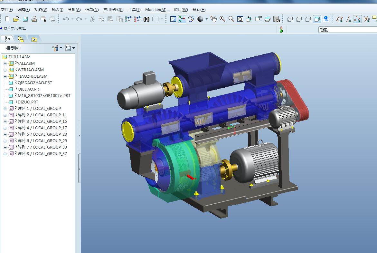This screenshot has height=253, width=377.
Task: Open the 文件(F) menu
Action: pyautogui.click(x=7, y=10)
